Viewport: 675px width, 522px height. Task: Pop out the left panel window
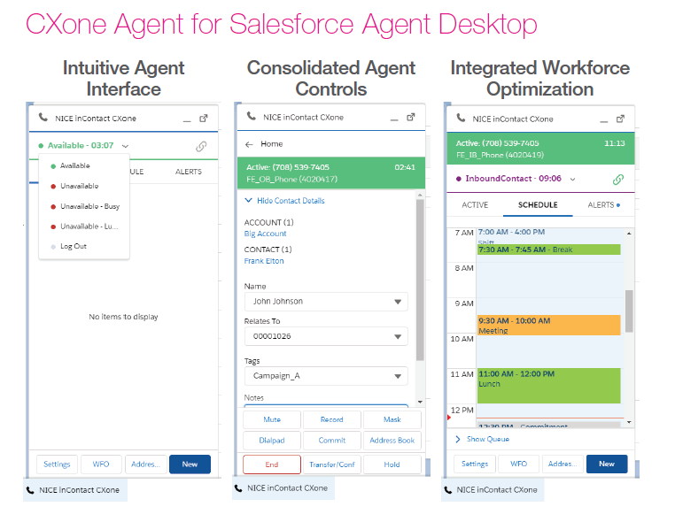[204, 119]
